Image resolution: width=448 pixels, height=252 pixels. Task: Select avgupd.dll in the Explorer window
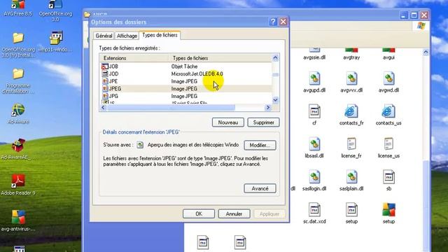coord(314,83)
